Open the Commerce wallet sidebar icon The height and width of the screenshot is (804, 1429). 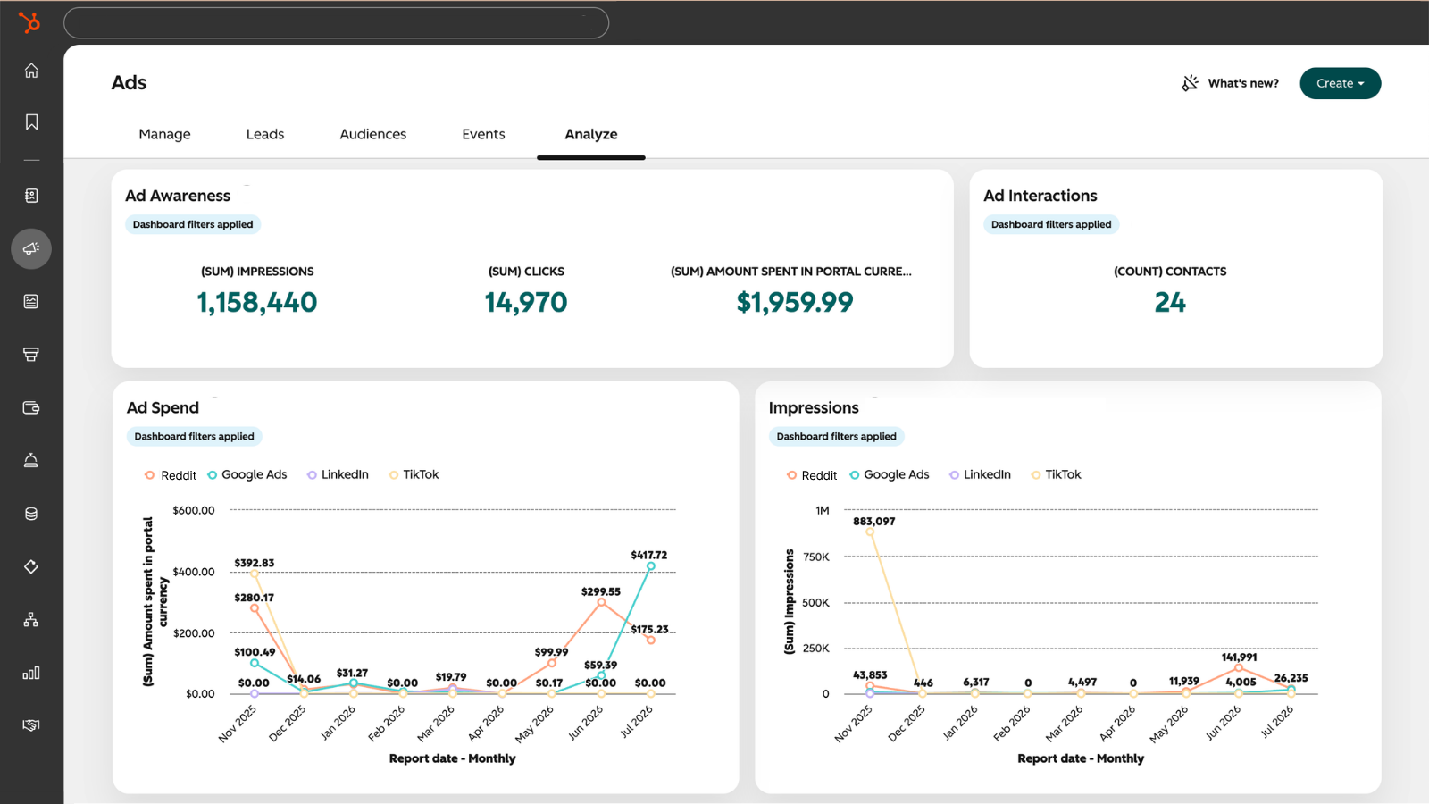[x=31, y=407]
